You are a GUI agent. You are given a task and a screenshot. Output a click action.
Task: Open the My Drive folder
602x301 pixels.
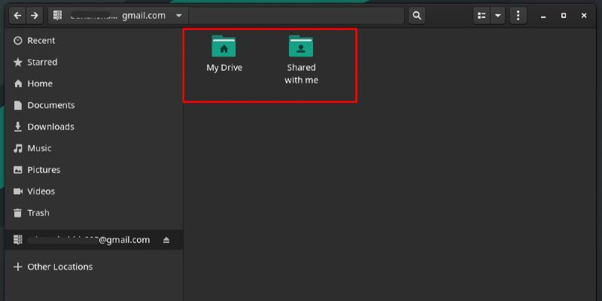(x=223, y=53)
